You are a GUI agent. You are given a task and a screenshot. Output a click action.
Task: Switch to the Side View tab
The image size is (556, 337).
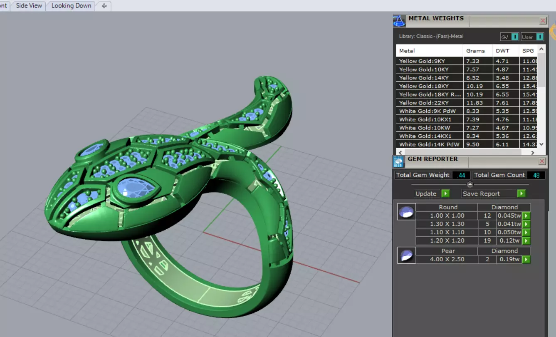(x=29, y=6)
